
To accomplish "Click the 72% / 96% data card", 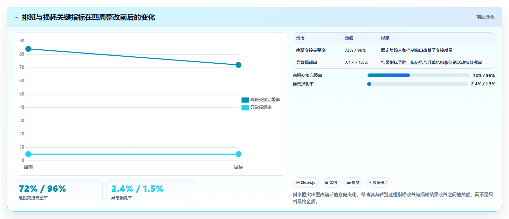I will pos(58,192).
